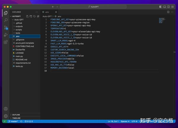
Task: Click the MEMORY_BACKEND=local line
Action: click(x=62, y=68)
